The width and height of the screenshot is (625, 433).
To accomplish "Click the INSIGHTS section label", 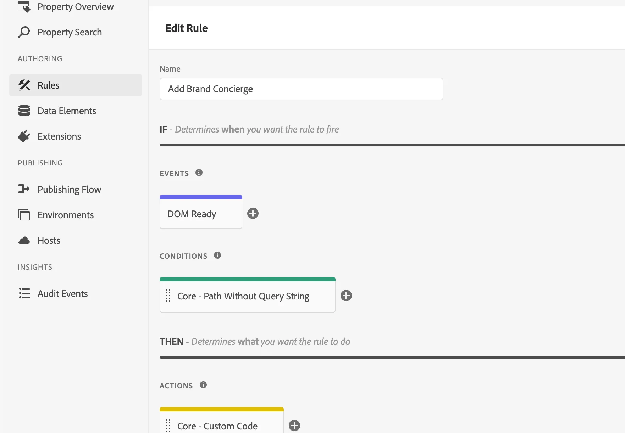I will point(35,267).
